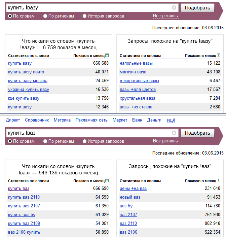Expand the «ещё» services menu
Viewport: 226px width, 237px height.
171,120
